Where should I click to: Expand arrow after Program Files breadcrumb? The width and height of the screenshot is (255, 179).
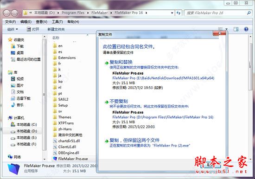[88, 13]
